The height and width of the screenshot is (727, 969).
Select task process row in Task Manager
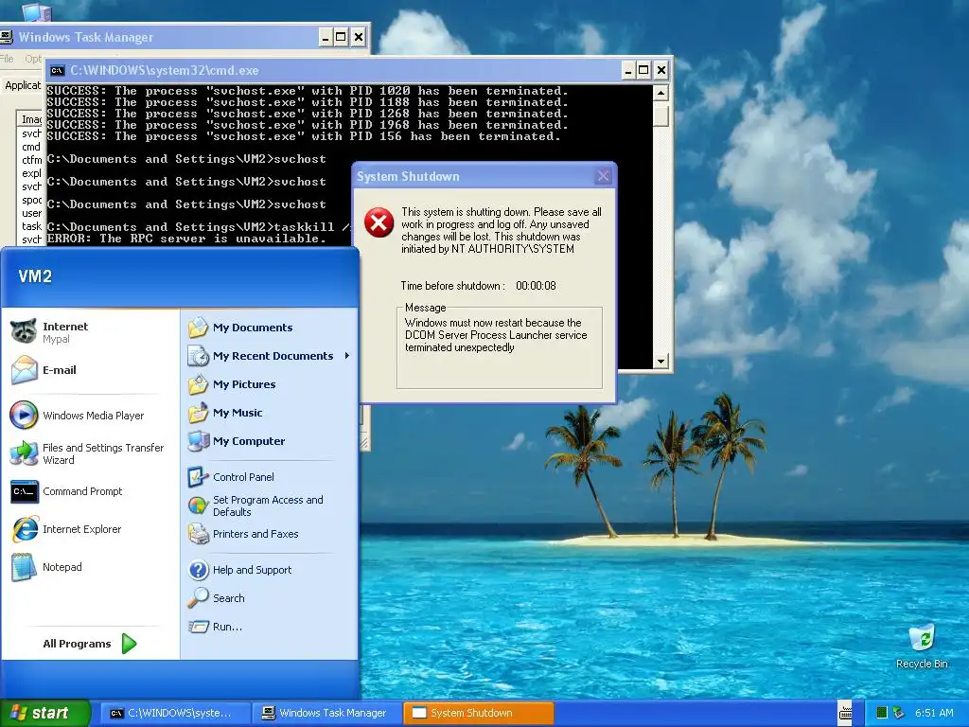pyautogui.click(x=31, y=226)
